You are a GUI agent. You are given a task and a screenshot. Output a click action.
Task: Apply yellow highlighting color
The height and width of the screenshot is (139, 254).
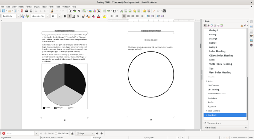105,16
